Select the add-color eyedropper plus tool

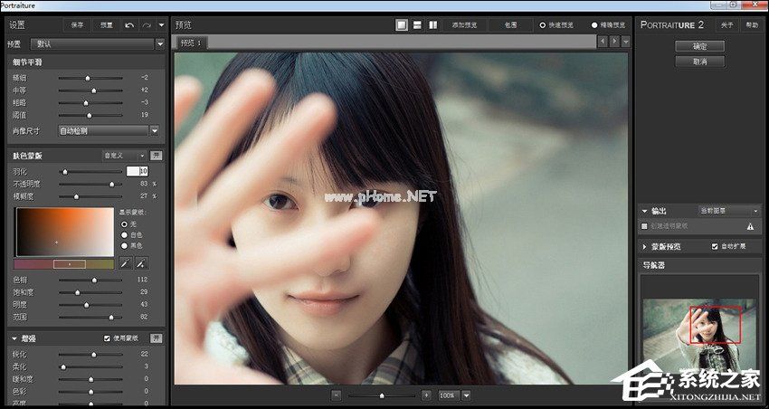coord(141,263)
